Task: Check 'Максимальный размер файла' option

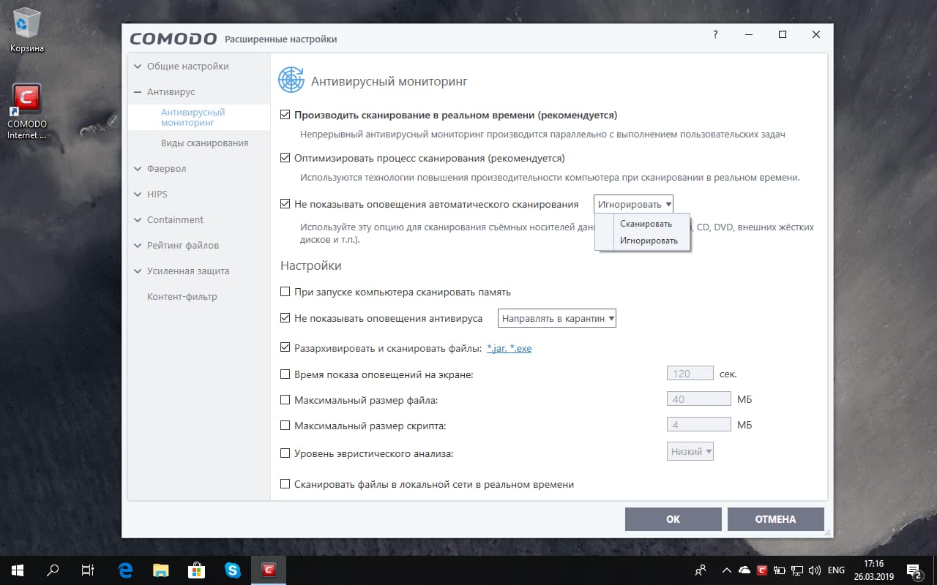Action: click(285, 400)
